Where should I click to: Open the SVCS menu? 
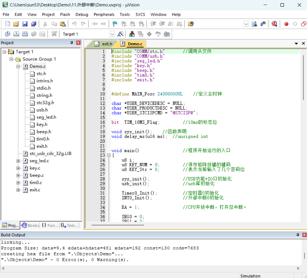pos(140,15)
